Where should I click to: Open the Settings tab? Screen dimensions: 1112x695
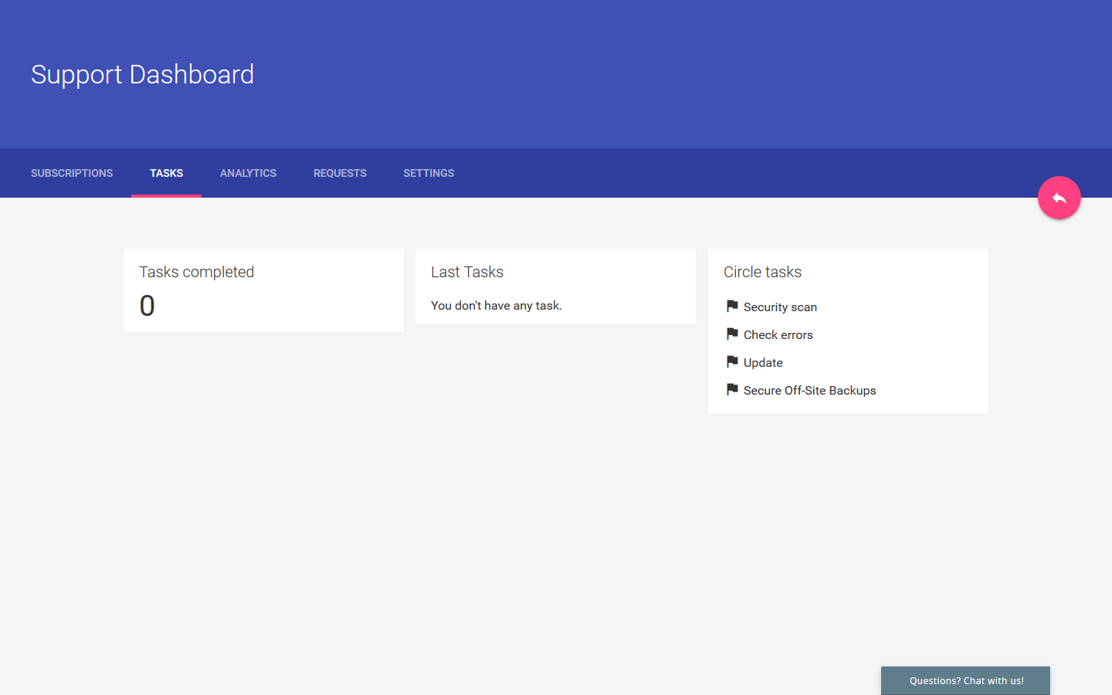429,173
